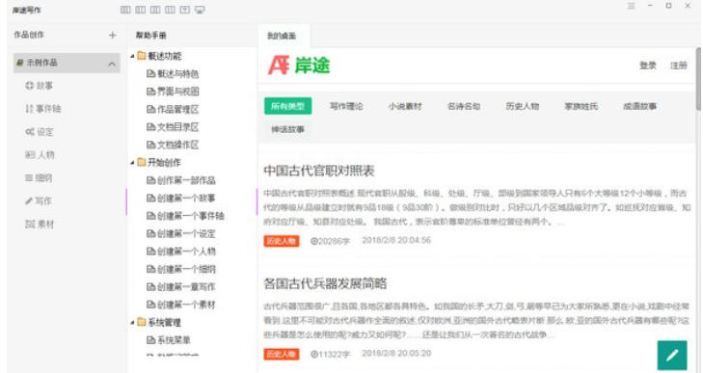
Task: Open 细纲 in the work sidebar
Action: pos(39,178)
